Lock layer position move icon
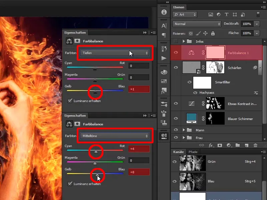This screenshot has width=267, height=200. tap(205, 33)
